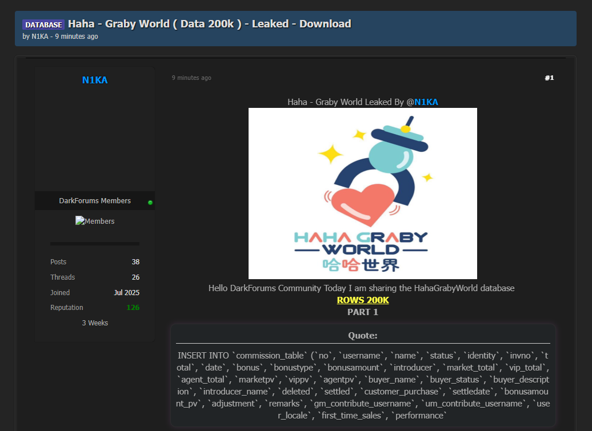This screenshot has width=592, height=431.
Task: Open the Haha Graby World logo image
Action: point(363,194)
